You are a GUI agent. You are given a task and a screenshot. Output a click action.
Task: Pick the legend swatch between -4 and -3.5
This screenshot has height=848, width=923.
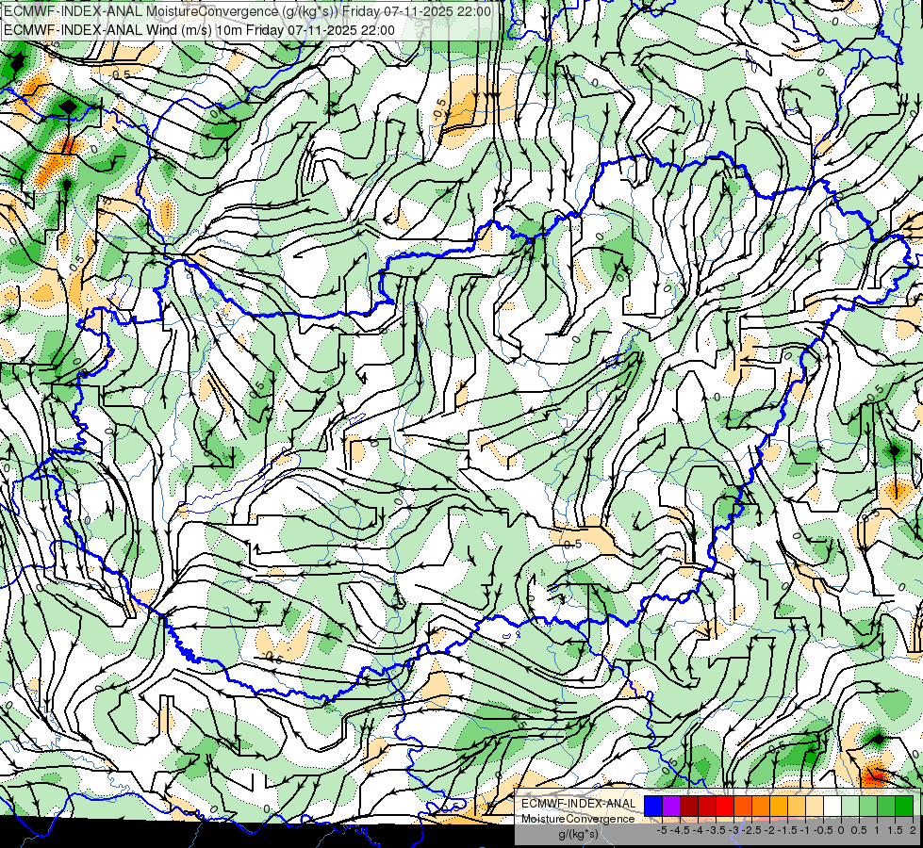pos(707,807)
